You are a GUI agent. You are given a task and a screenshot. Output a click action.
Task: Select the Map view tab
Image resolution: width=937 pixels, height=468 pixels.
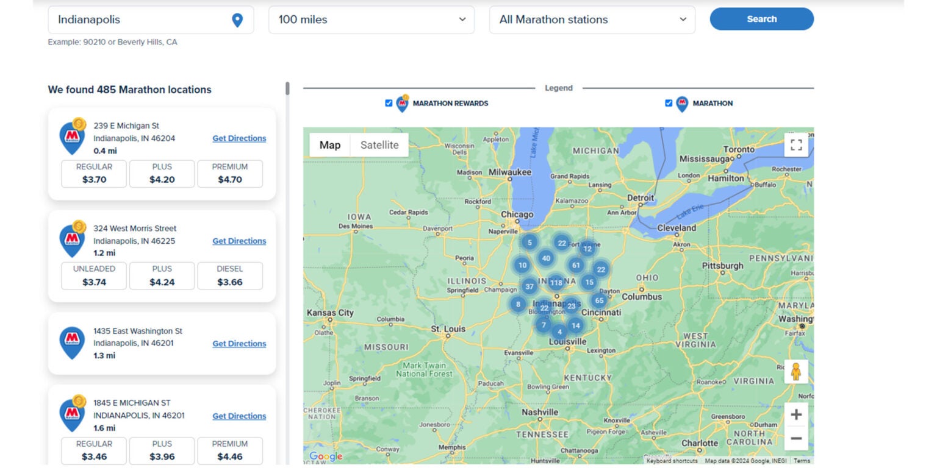point(330,145)
